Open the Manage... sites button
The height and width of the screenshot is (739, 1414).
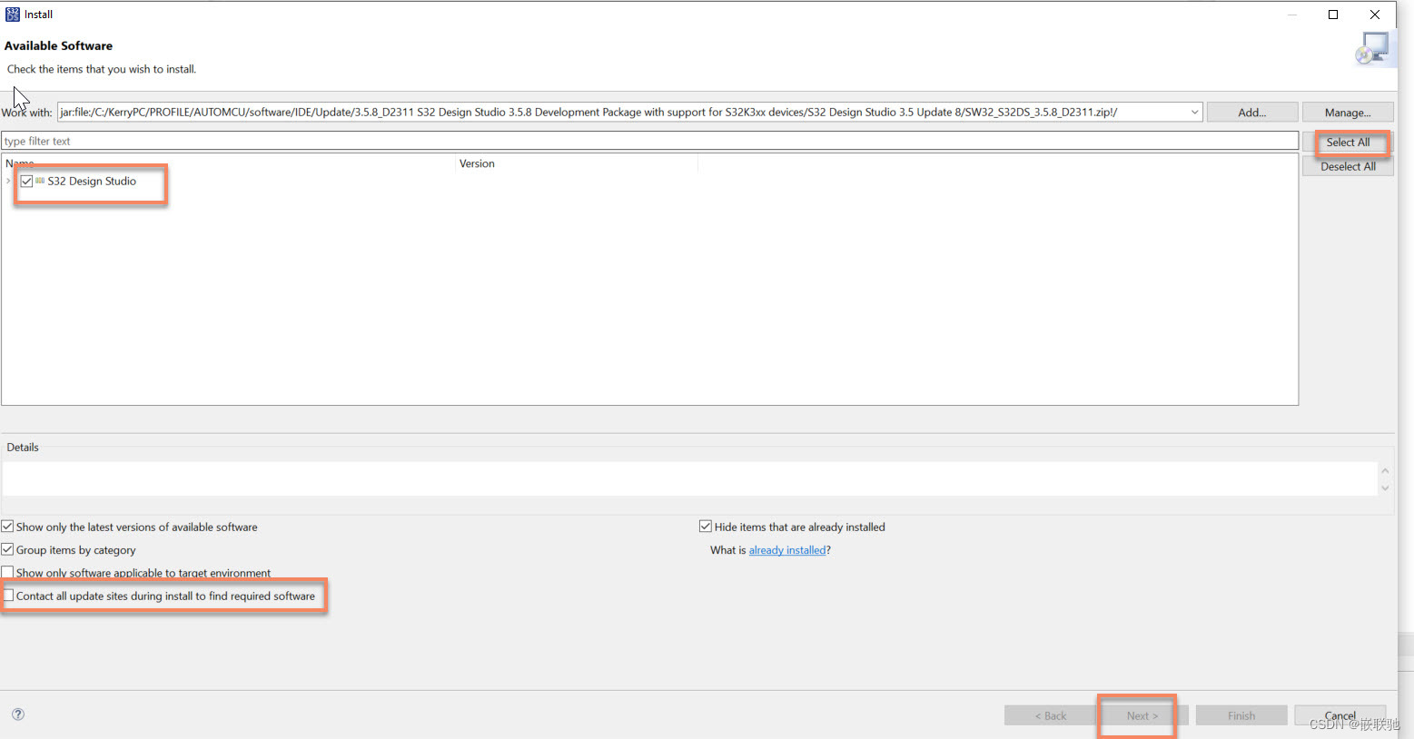click(1348, 113)
